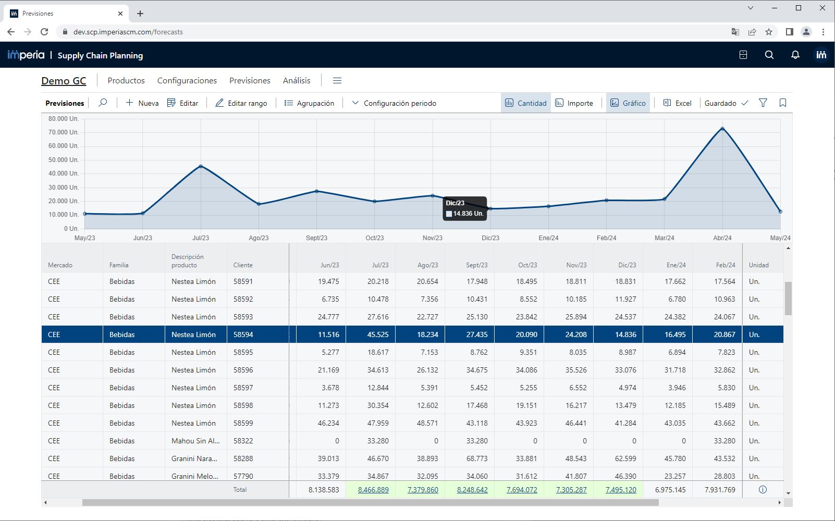
Task: Go back in browser history
Action: pos(11,32)
